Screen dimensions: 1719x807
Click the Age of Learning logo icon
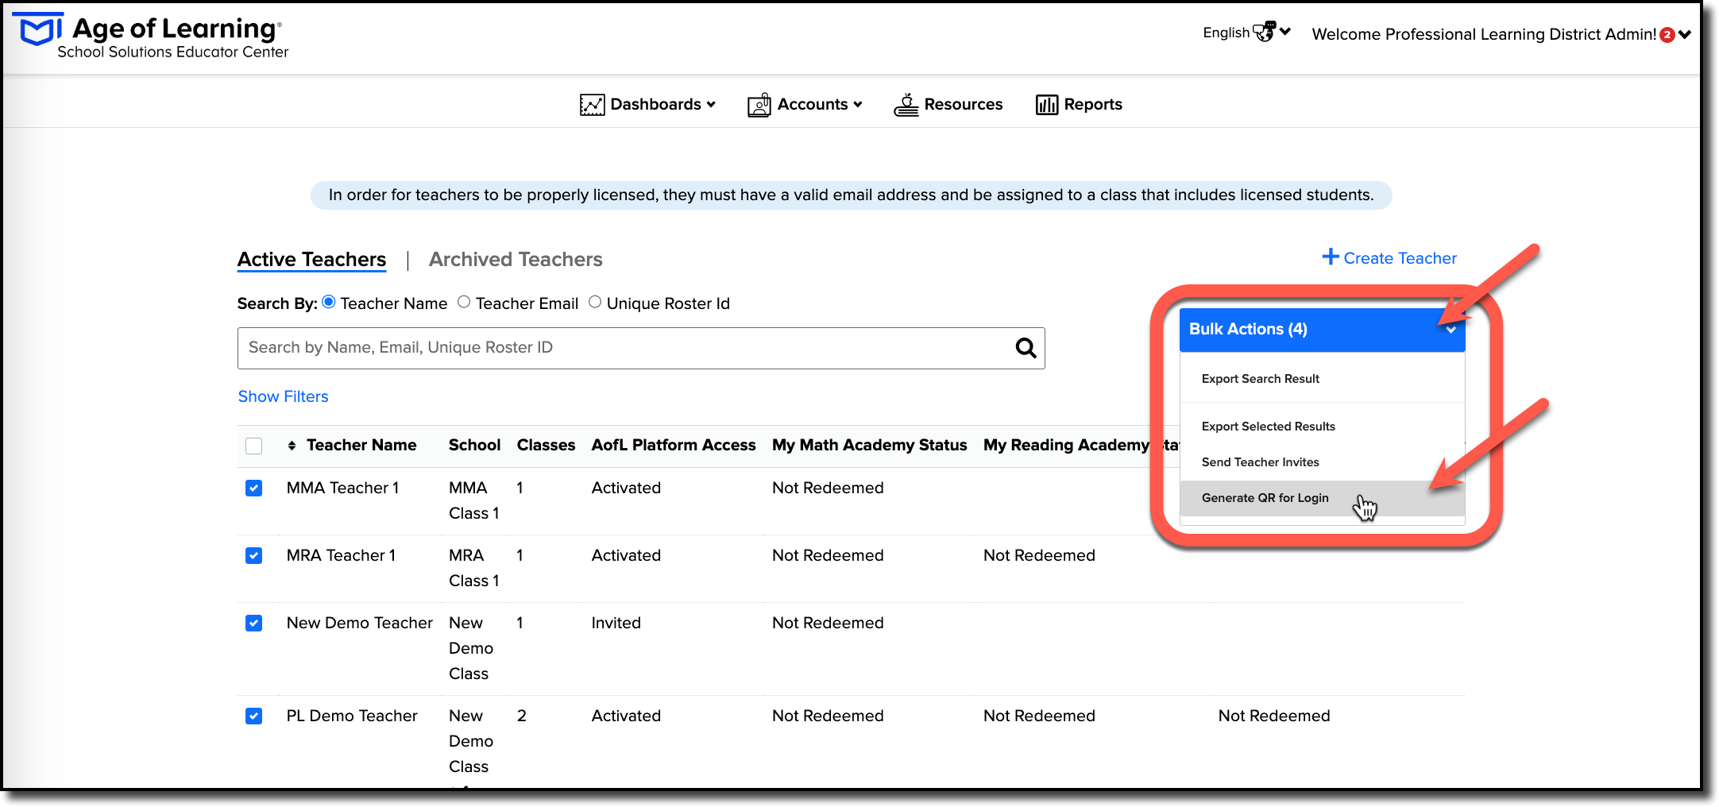(x=37, y=30)
